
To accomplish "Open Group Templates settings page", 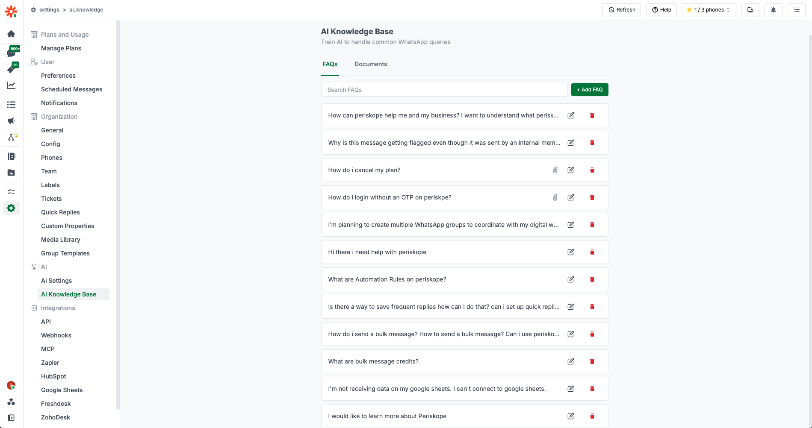I will [x=65, y=253].
